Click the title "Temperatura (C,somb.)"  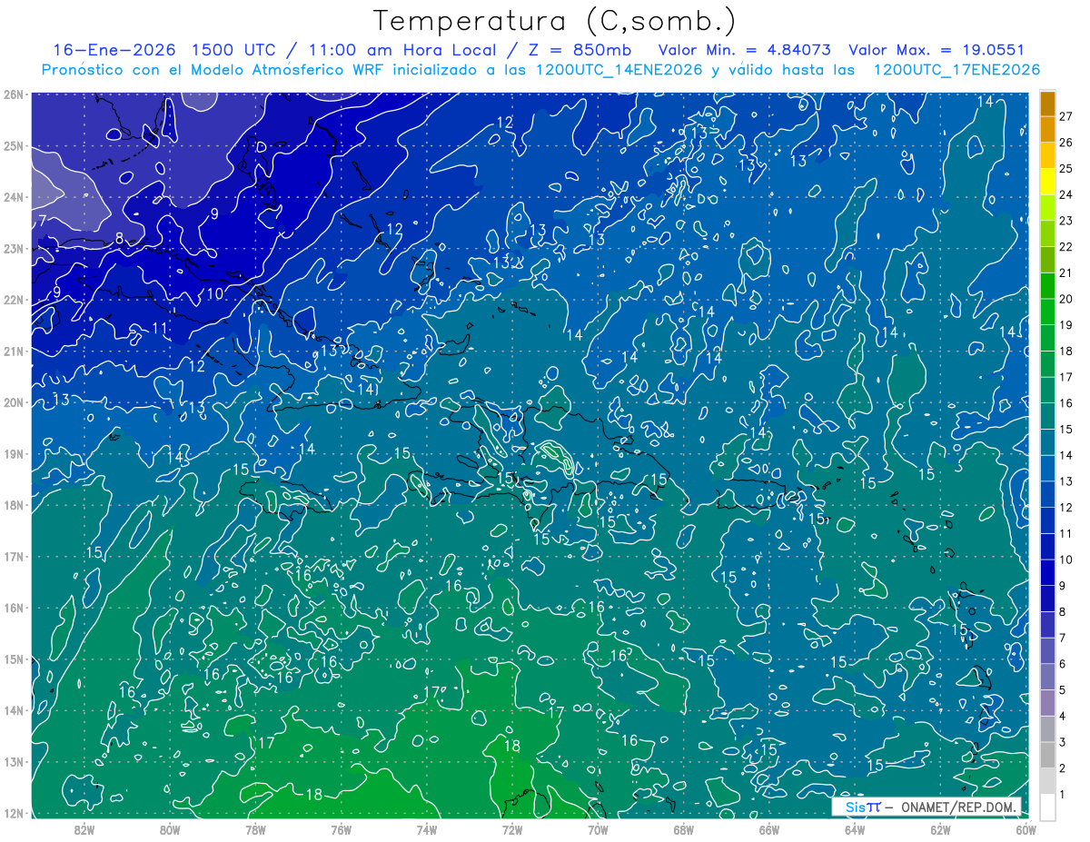coord(555,21)
